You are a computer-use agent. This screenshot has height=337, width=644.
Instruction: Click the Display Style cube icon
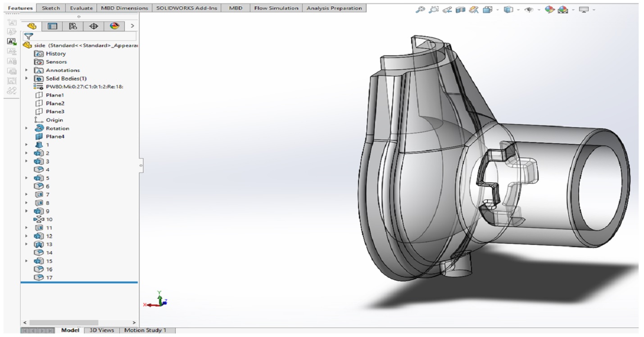[x=508, y=9]
